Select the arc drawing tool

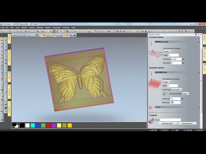(2, 76)
